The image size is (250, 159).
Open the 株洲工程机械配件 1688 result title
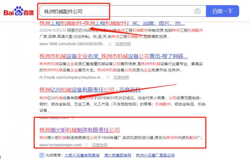click(112, 23)
